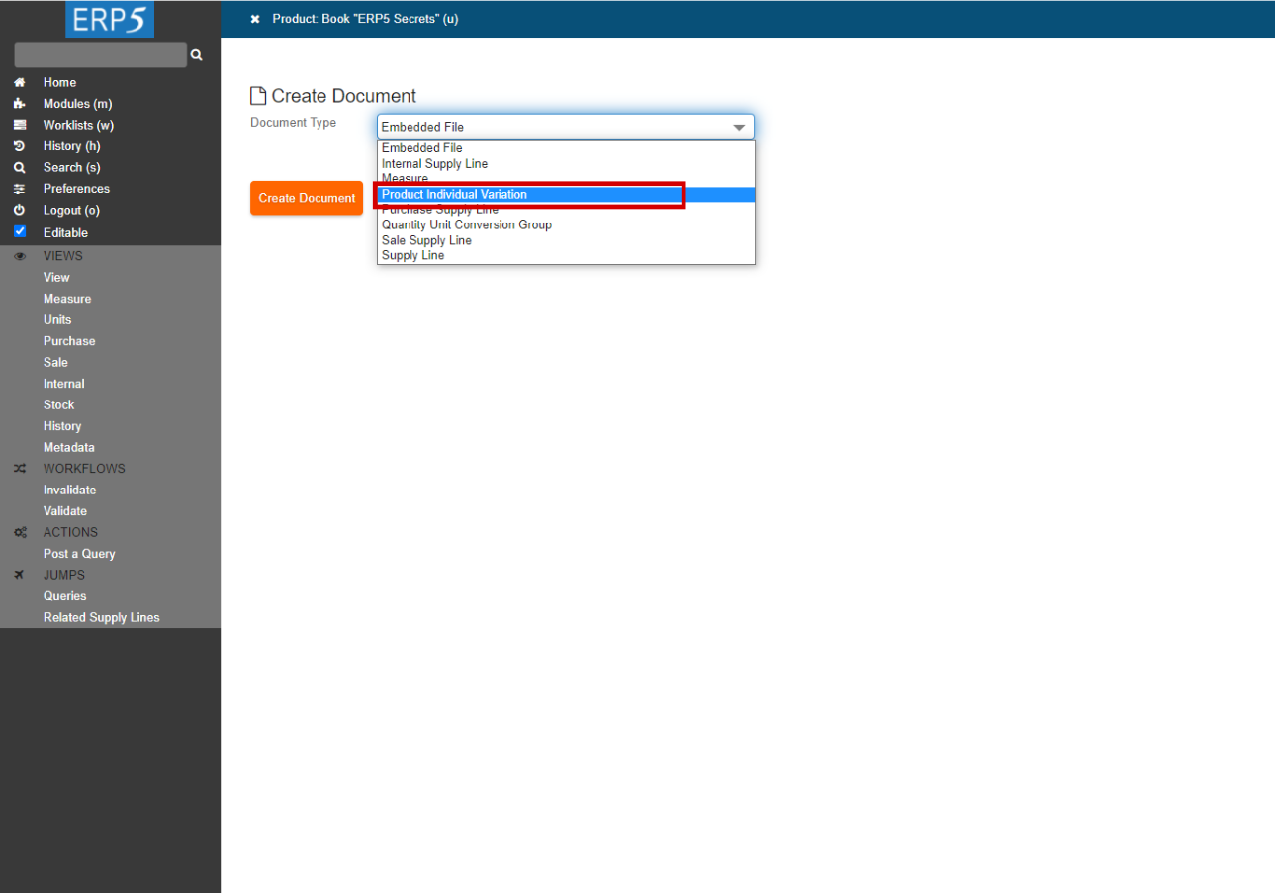Click the ERP5 logo

click(110, 19)
